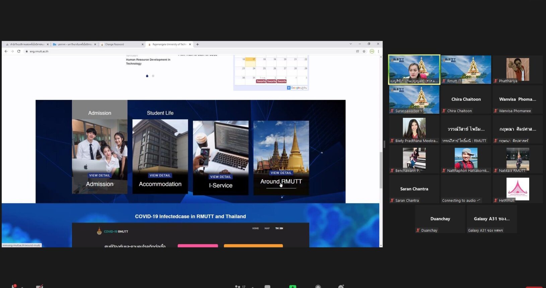Open MAP in the COVID-19 panel

tap(267, 228)
